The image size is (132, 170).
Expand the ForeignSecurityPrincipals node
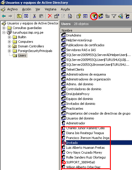tap(9, 51)
